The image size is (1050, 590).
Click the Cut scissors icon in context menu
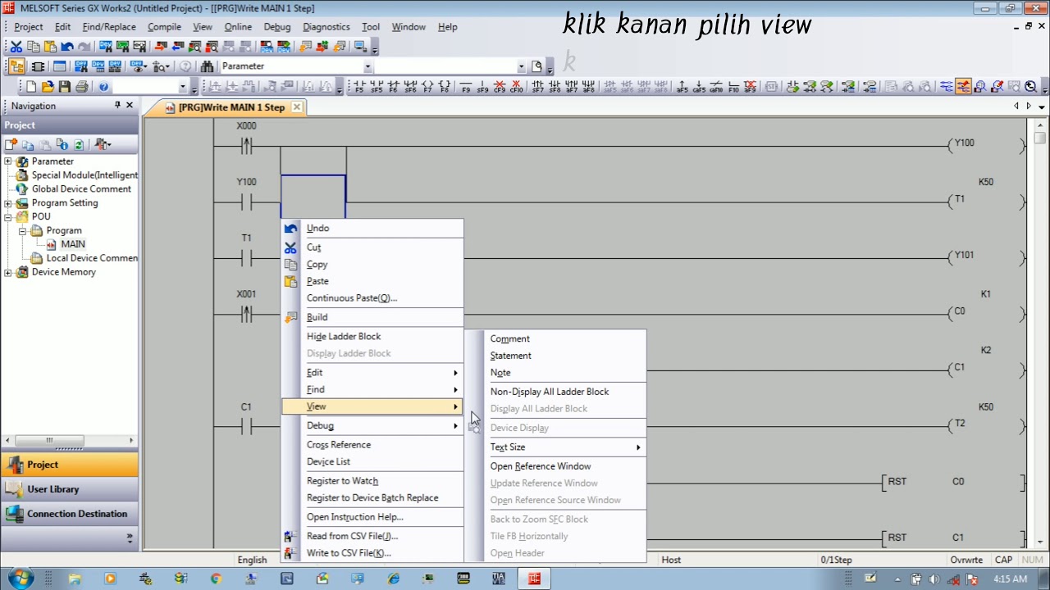(290, 247)
